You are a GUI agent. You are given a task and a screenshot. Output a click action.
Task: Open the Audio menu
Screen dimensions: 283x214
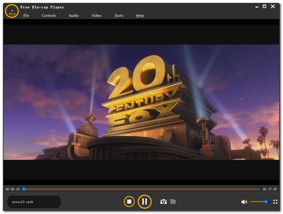(74, 16)
